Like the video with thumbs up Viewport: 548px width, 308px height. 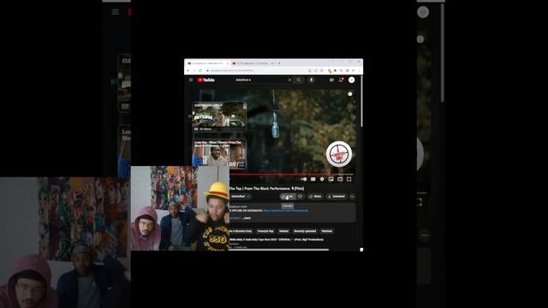coord(288,197)
